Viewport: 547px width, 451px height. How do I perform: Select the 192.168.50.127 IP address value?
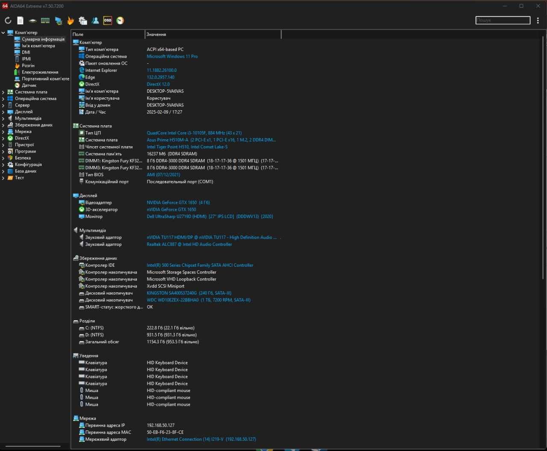[x=161, y=425]
